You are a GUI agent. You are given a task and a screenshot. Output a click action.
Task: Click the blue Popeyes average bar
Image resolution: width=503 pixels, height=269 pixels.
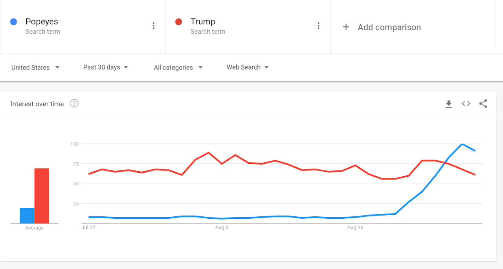[x=27, y=216]
